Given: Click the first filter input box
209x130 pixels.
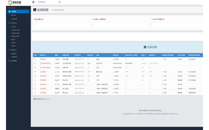Looking at the screenshot, I should tap(62, 25).
